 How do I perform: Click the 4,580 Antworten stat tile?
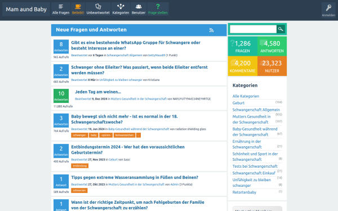coord(272,46)
